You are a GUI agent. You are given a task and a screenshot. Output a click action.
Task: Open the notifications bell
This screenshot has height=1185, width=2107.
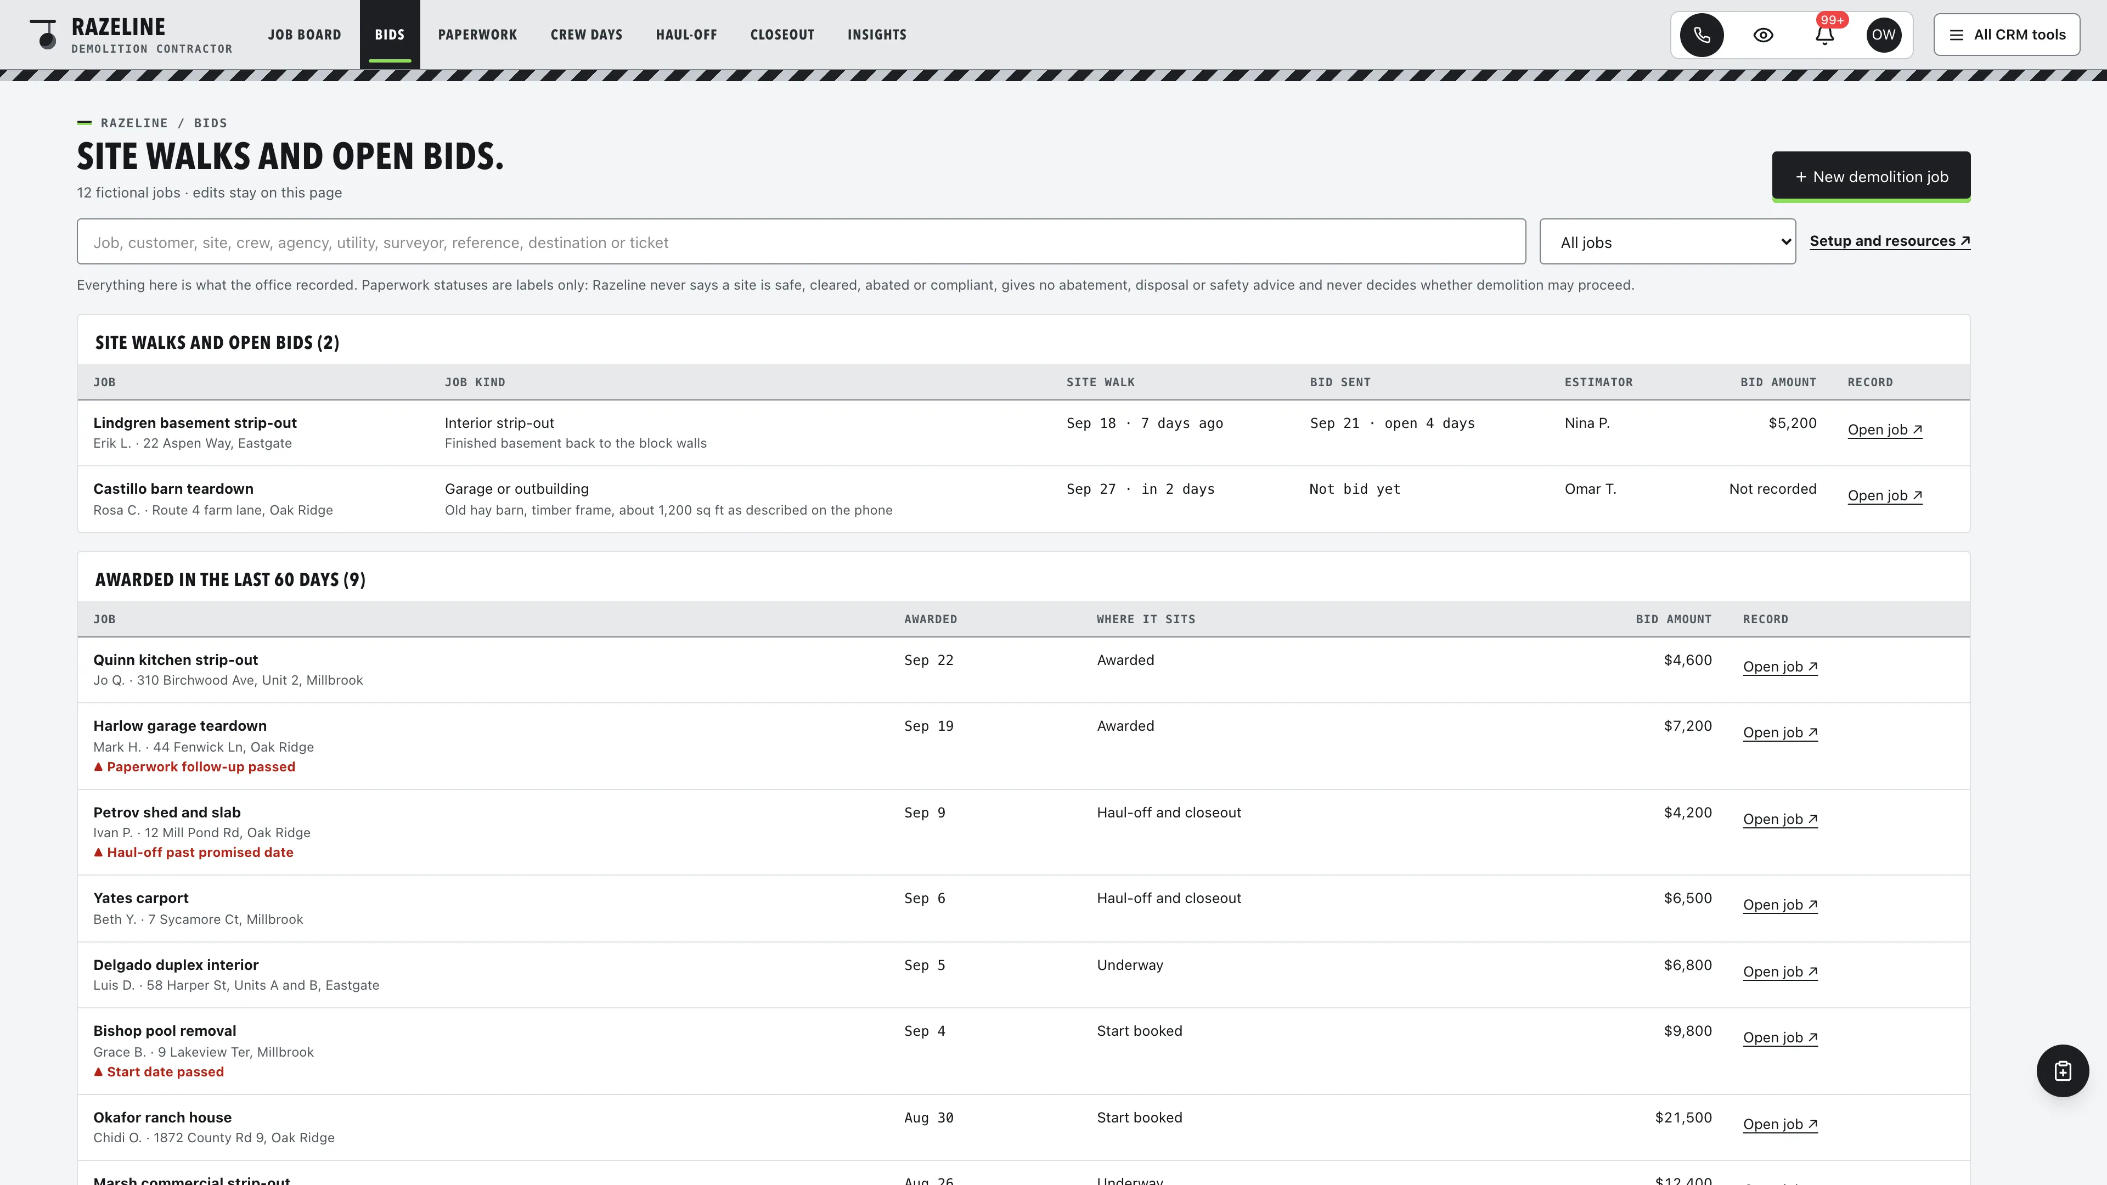pyautogui.click(x=1824, y=35)
